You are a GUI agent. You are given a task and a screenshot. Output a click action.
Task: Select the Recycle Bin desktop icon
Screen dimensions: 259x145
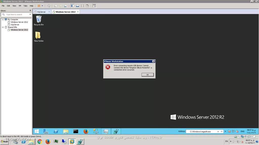pyautogui.click(x=39, y=21)
